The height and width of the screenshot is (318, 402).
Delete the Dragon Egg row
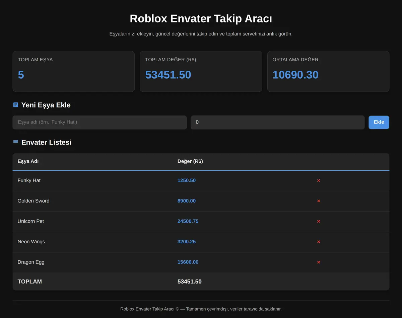pyautogui.click(x=319, y=262)
